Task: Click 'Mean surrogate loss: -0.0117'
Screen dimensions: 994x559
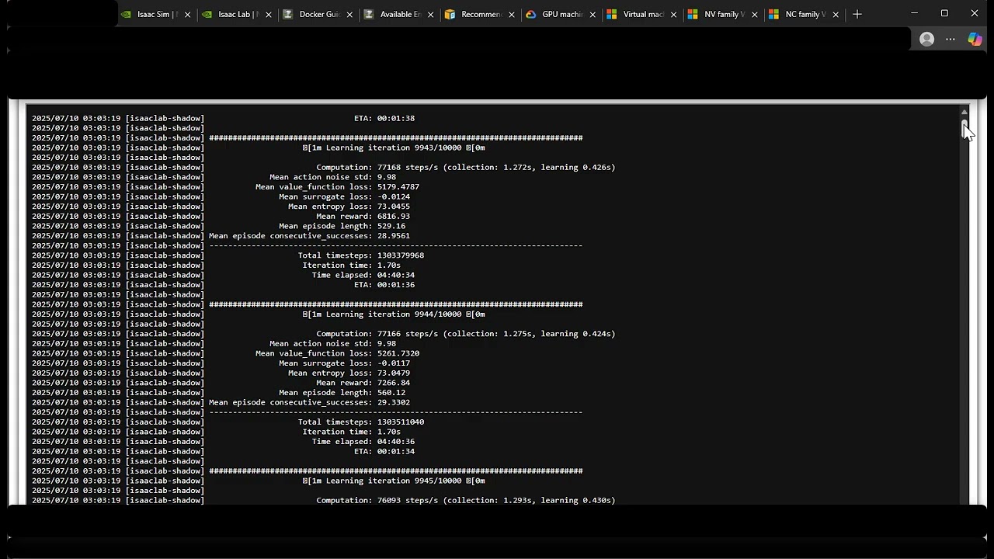Action: [345, 363]
